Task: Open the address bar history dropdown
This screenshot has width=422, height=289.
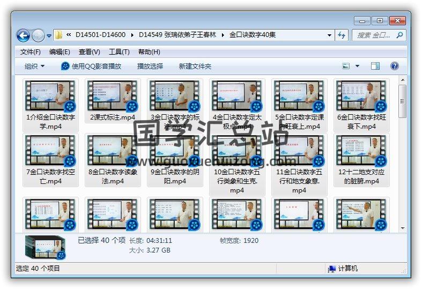Action: pos(329,35)
